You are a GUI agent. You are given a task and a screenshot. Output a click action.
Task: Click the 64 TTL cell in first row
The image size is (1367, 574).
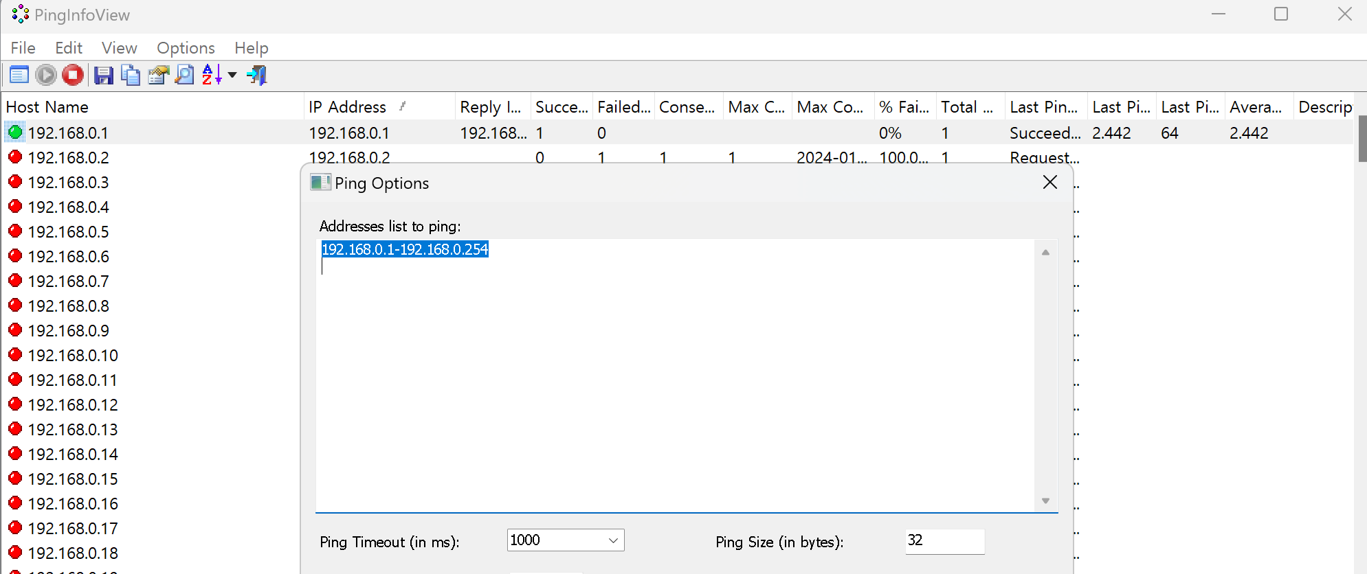click(1170, 133)
